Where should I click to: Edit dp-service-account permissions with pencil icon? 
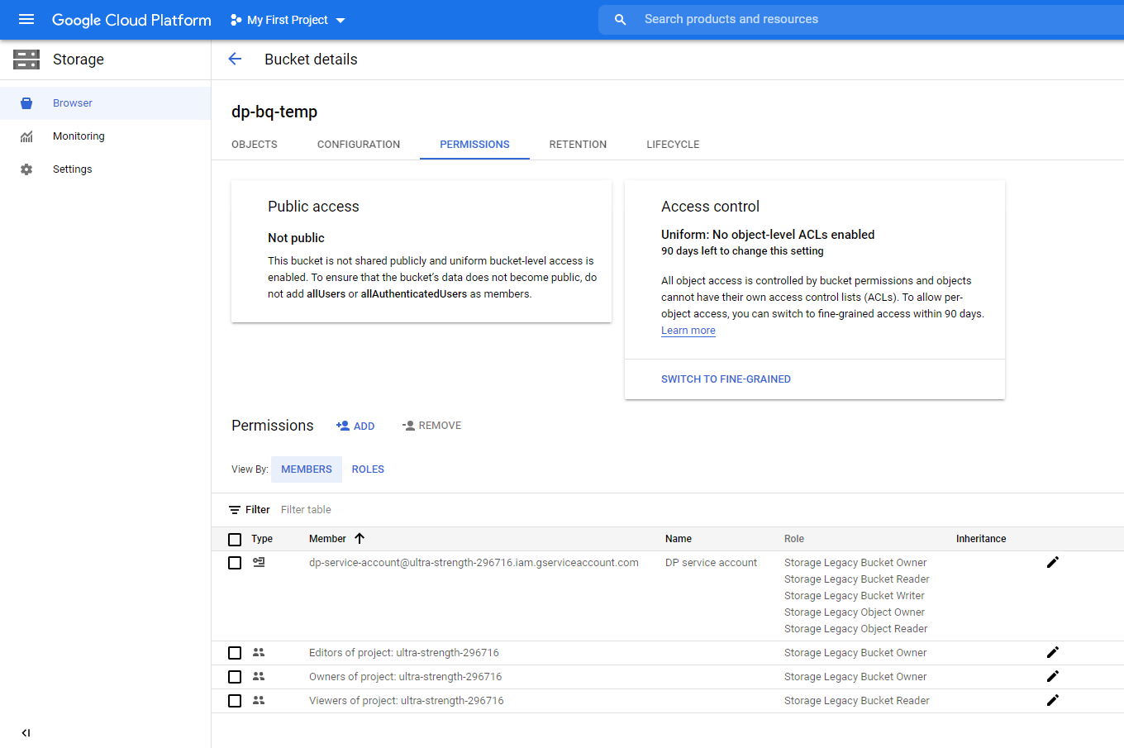tap(1053, 562)
